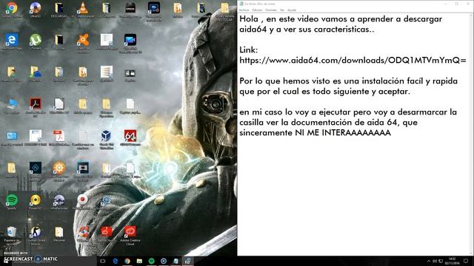Open the Action Center notification icon
474x266 pixels.
[466, 261]
